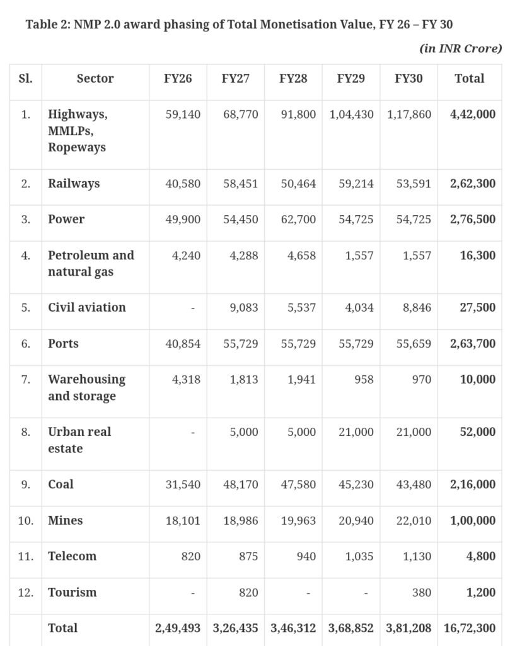510x646 pixels.
Task: Select the Total column header
Action: [x=469, y=78]
